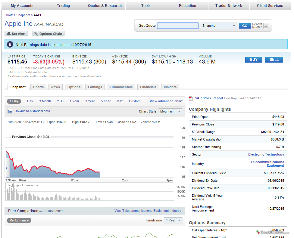Screen dimensions: 294x238
Task: Open the Trader Network menu
Action: tap(229, 6)
